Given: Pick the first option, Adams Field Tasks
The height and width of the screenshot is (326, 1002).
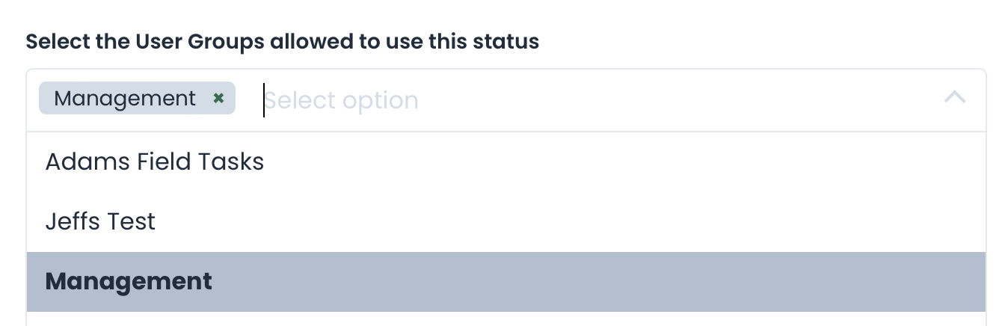Looking at the screenshot, I should coord(155,162).
